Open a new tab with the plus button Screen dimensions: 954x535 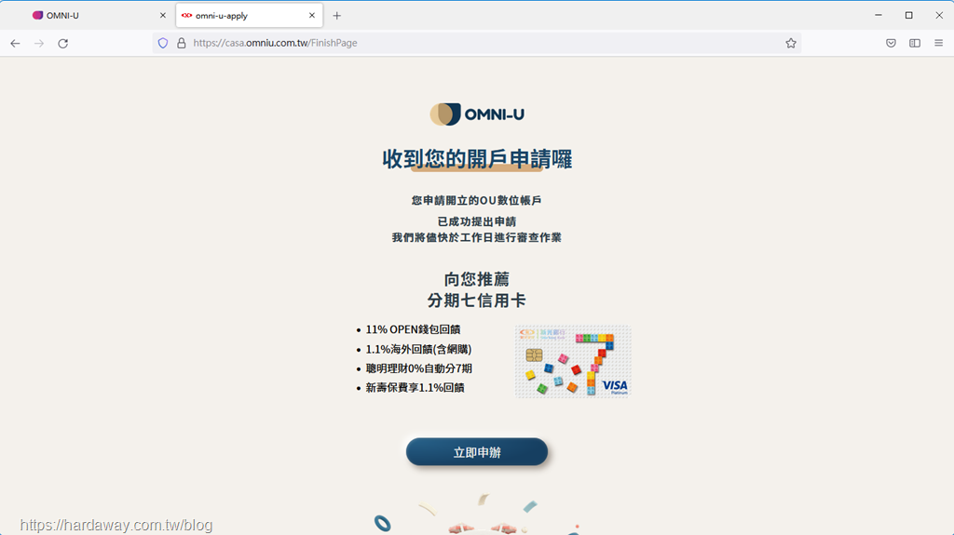(x=336, y=16)
